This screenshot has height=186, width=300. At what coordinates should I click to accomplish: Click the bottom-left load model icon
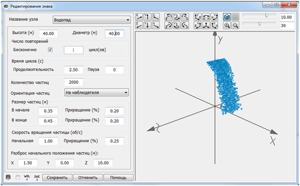click(x=8, y=178)
